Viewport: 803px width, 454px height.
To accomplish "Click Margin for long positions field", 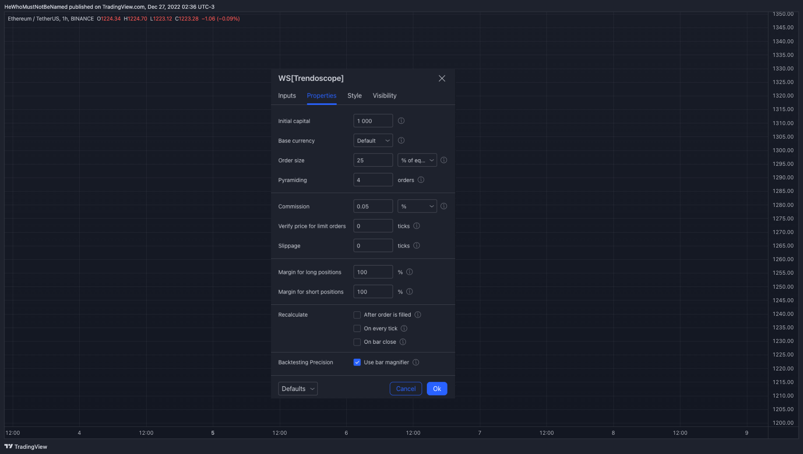I will click(373, 272).
